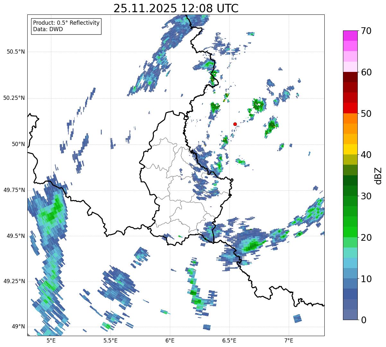Select the slate-blue swatch at 0 dBZ
The height and width of the screenshot is (347, 386).
click(x=350, y=315)
